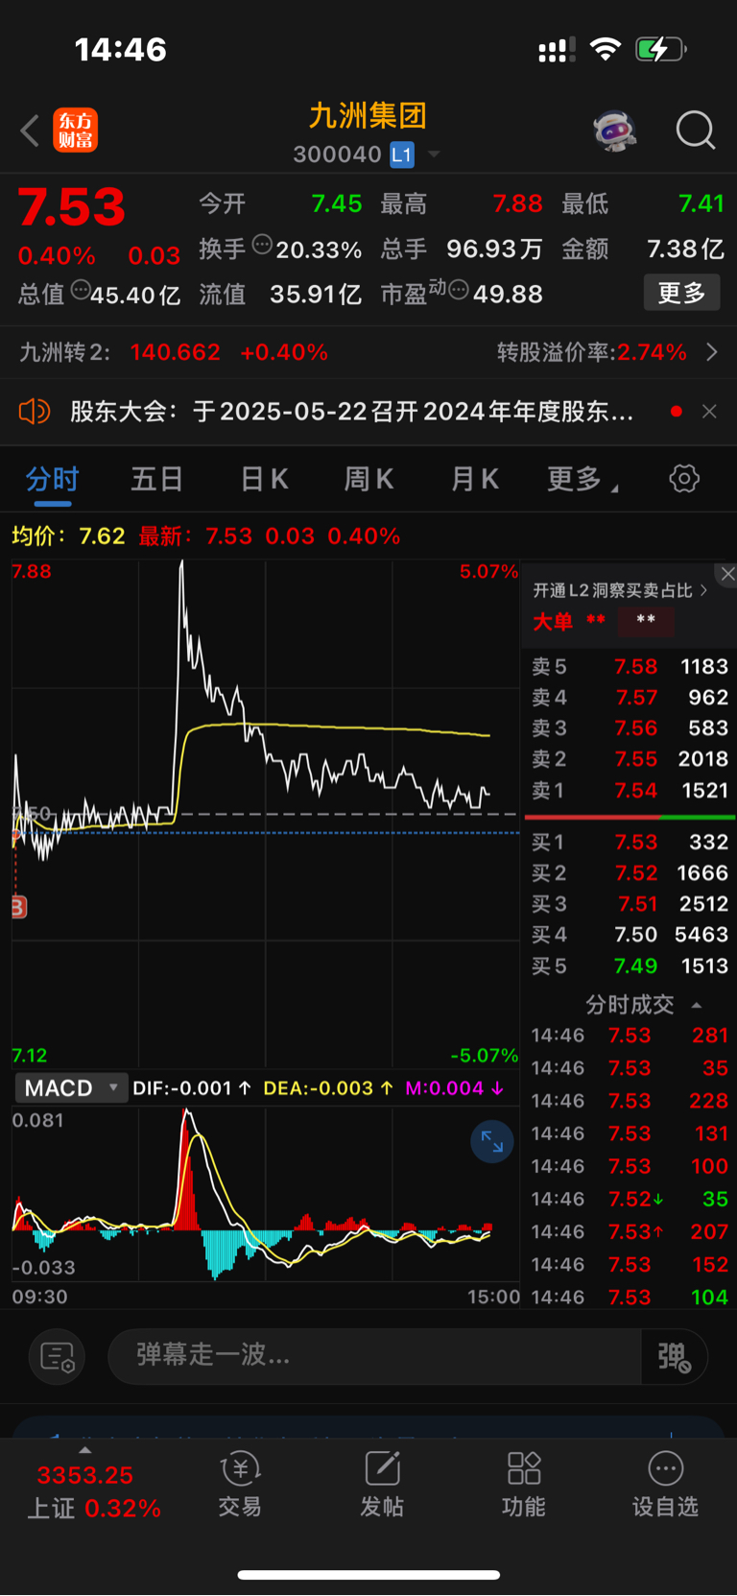Image resolution: width=737 pixels, height=1596 pixels.
Task: Tap the trade row with volume 207
Action: pyautogui.click(x=630, y=1231)
